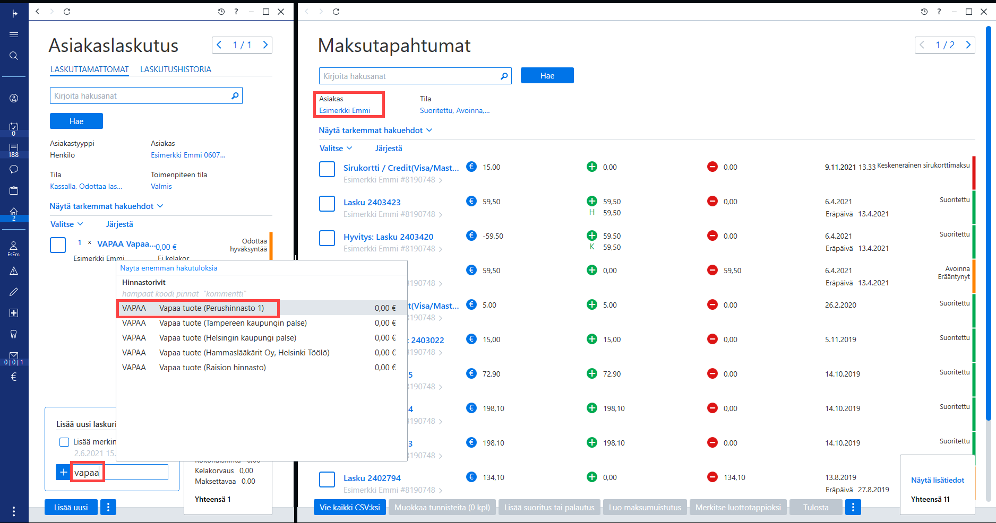The width and height of the screenshot is (996, 523).
Task: Click search magnifier in Asiakaslaskutus search box
Action: [235, 95]
